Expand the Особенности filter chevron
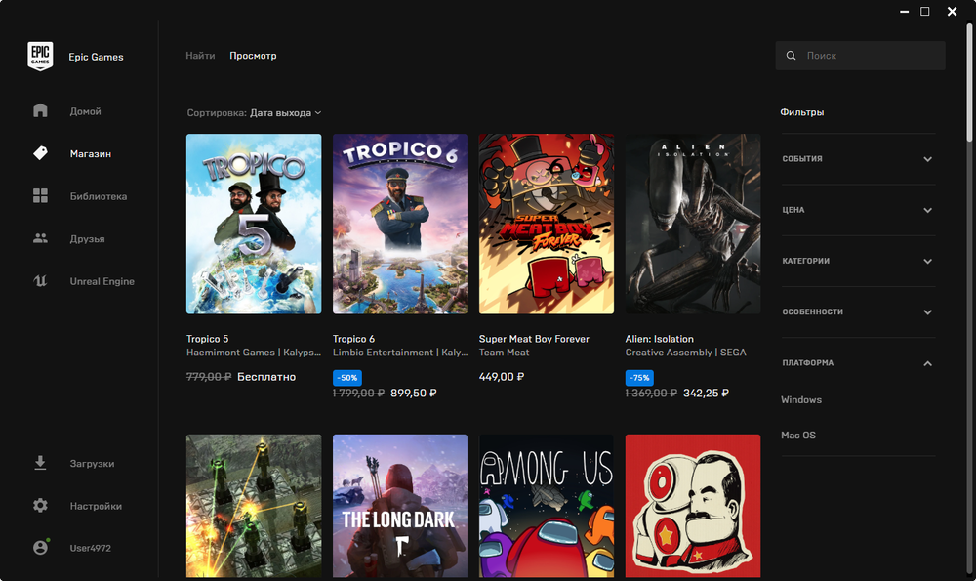The width and height of the screenshot is (976, 581). tap(927, 312)
